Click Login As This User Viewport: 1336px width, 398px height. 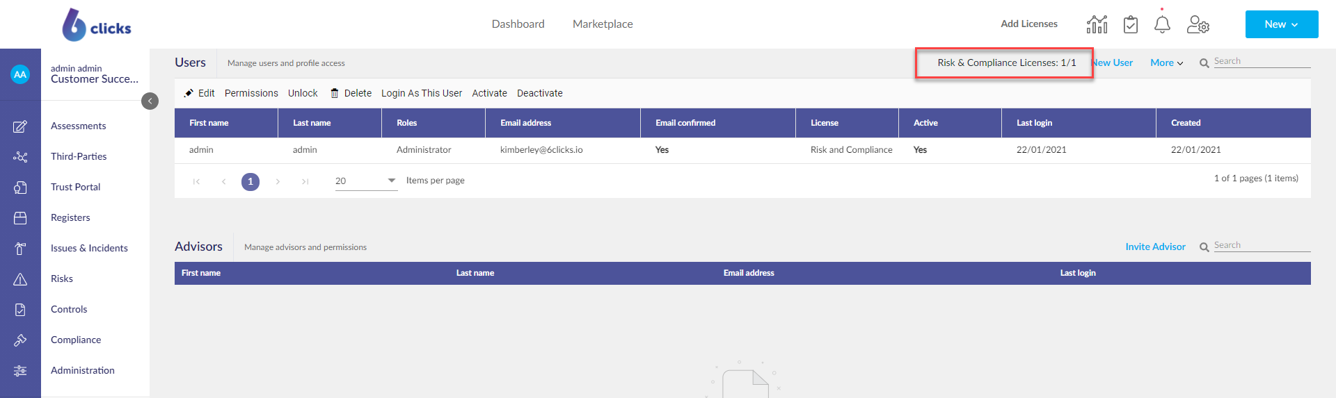tap(422, 93)
